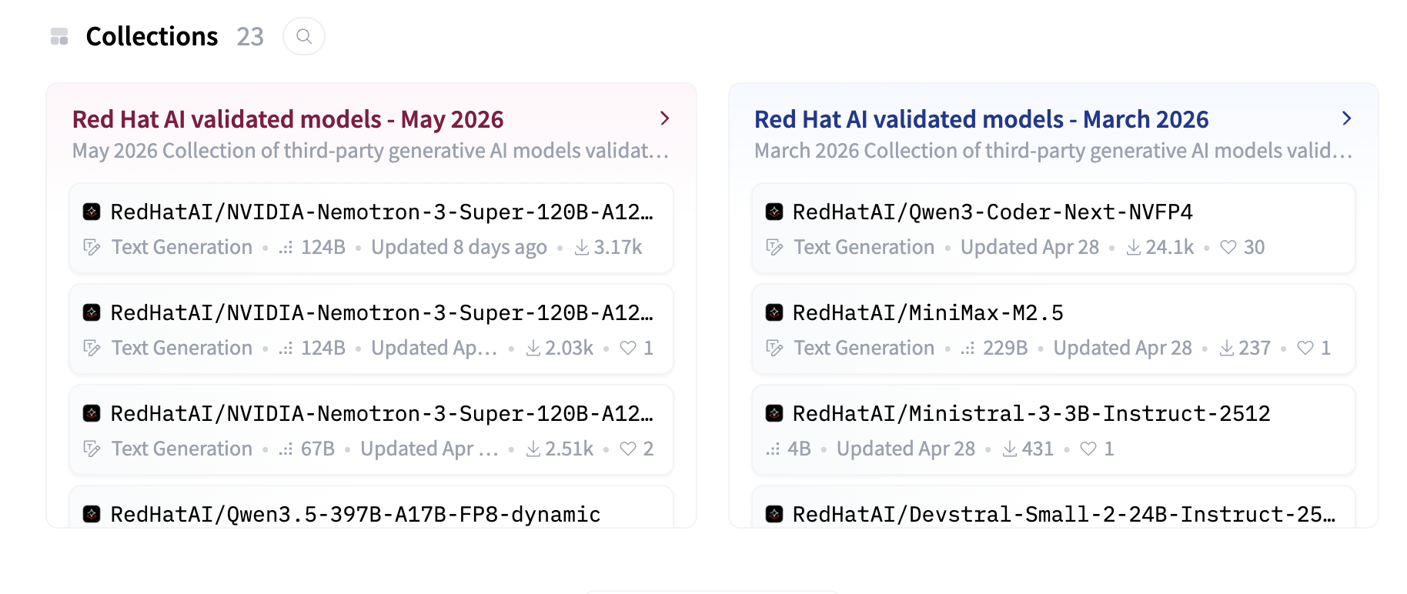The height and width of the screenshot is (594, 1407).
Task: Click the RedHatAI avatar on the Nemotron card updated 8 days ago
Action: (x=92, y=212)
